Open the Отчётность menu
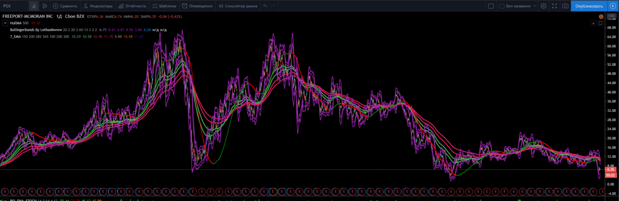The width and height of the screenshot is (619, 201). point(132,6)
